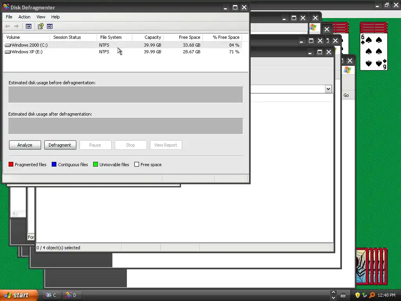Click the Go button in background window
This screenshot has width=401, height=301.
point(346,95)
